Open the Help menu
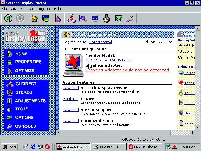 click(57, 9)
